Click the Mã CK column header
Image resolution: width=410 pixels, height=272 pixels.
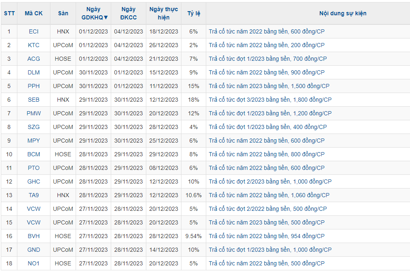coord(33,13)
